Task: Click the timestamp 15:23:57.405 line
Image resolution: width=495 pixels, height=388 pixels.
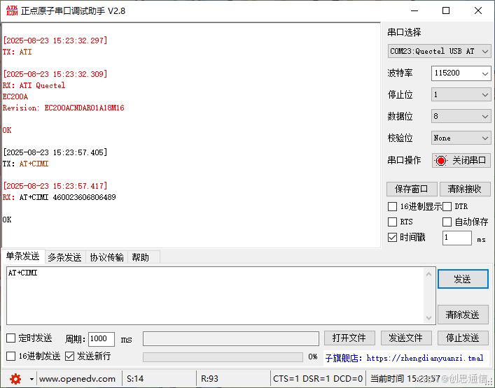Action: [55, 153]
